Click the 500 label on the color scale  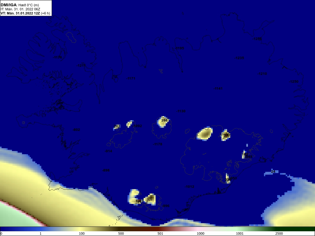tap(121, 233)
